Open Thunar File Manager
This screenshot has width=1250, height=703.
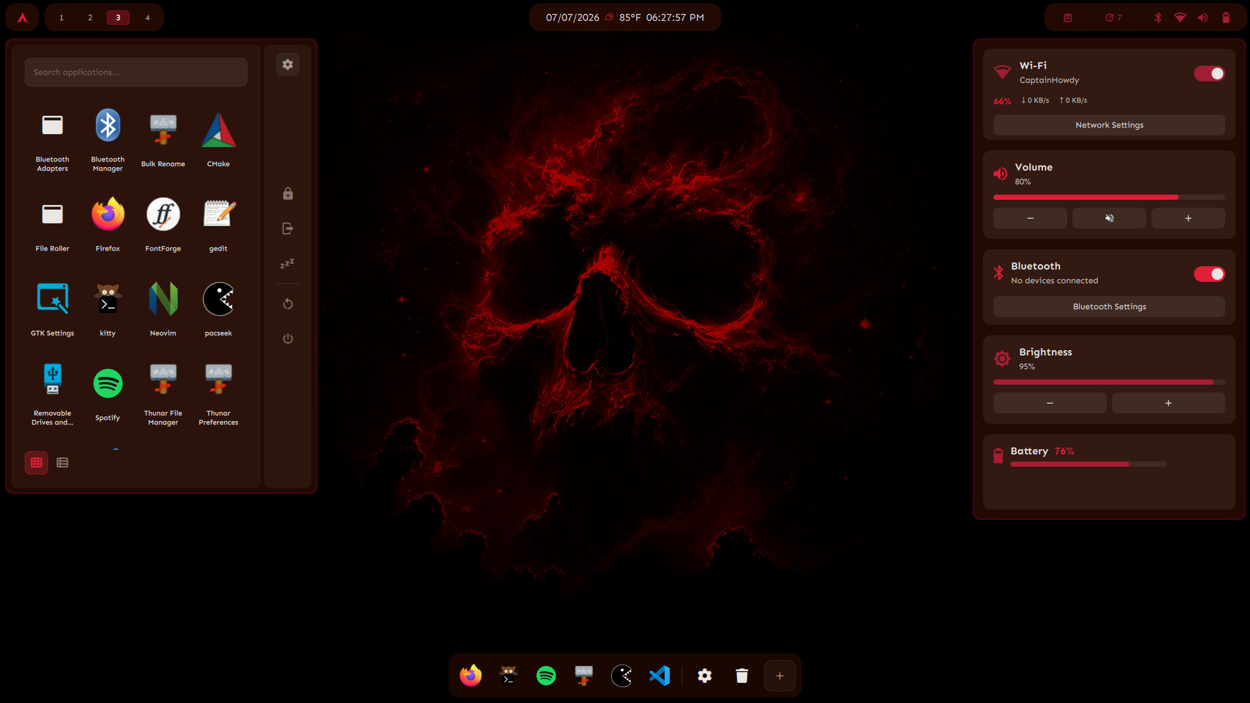163,394
